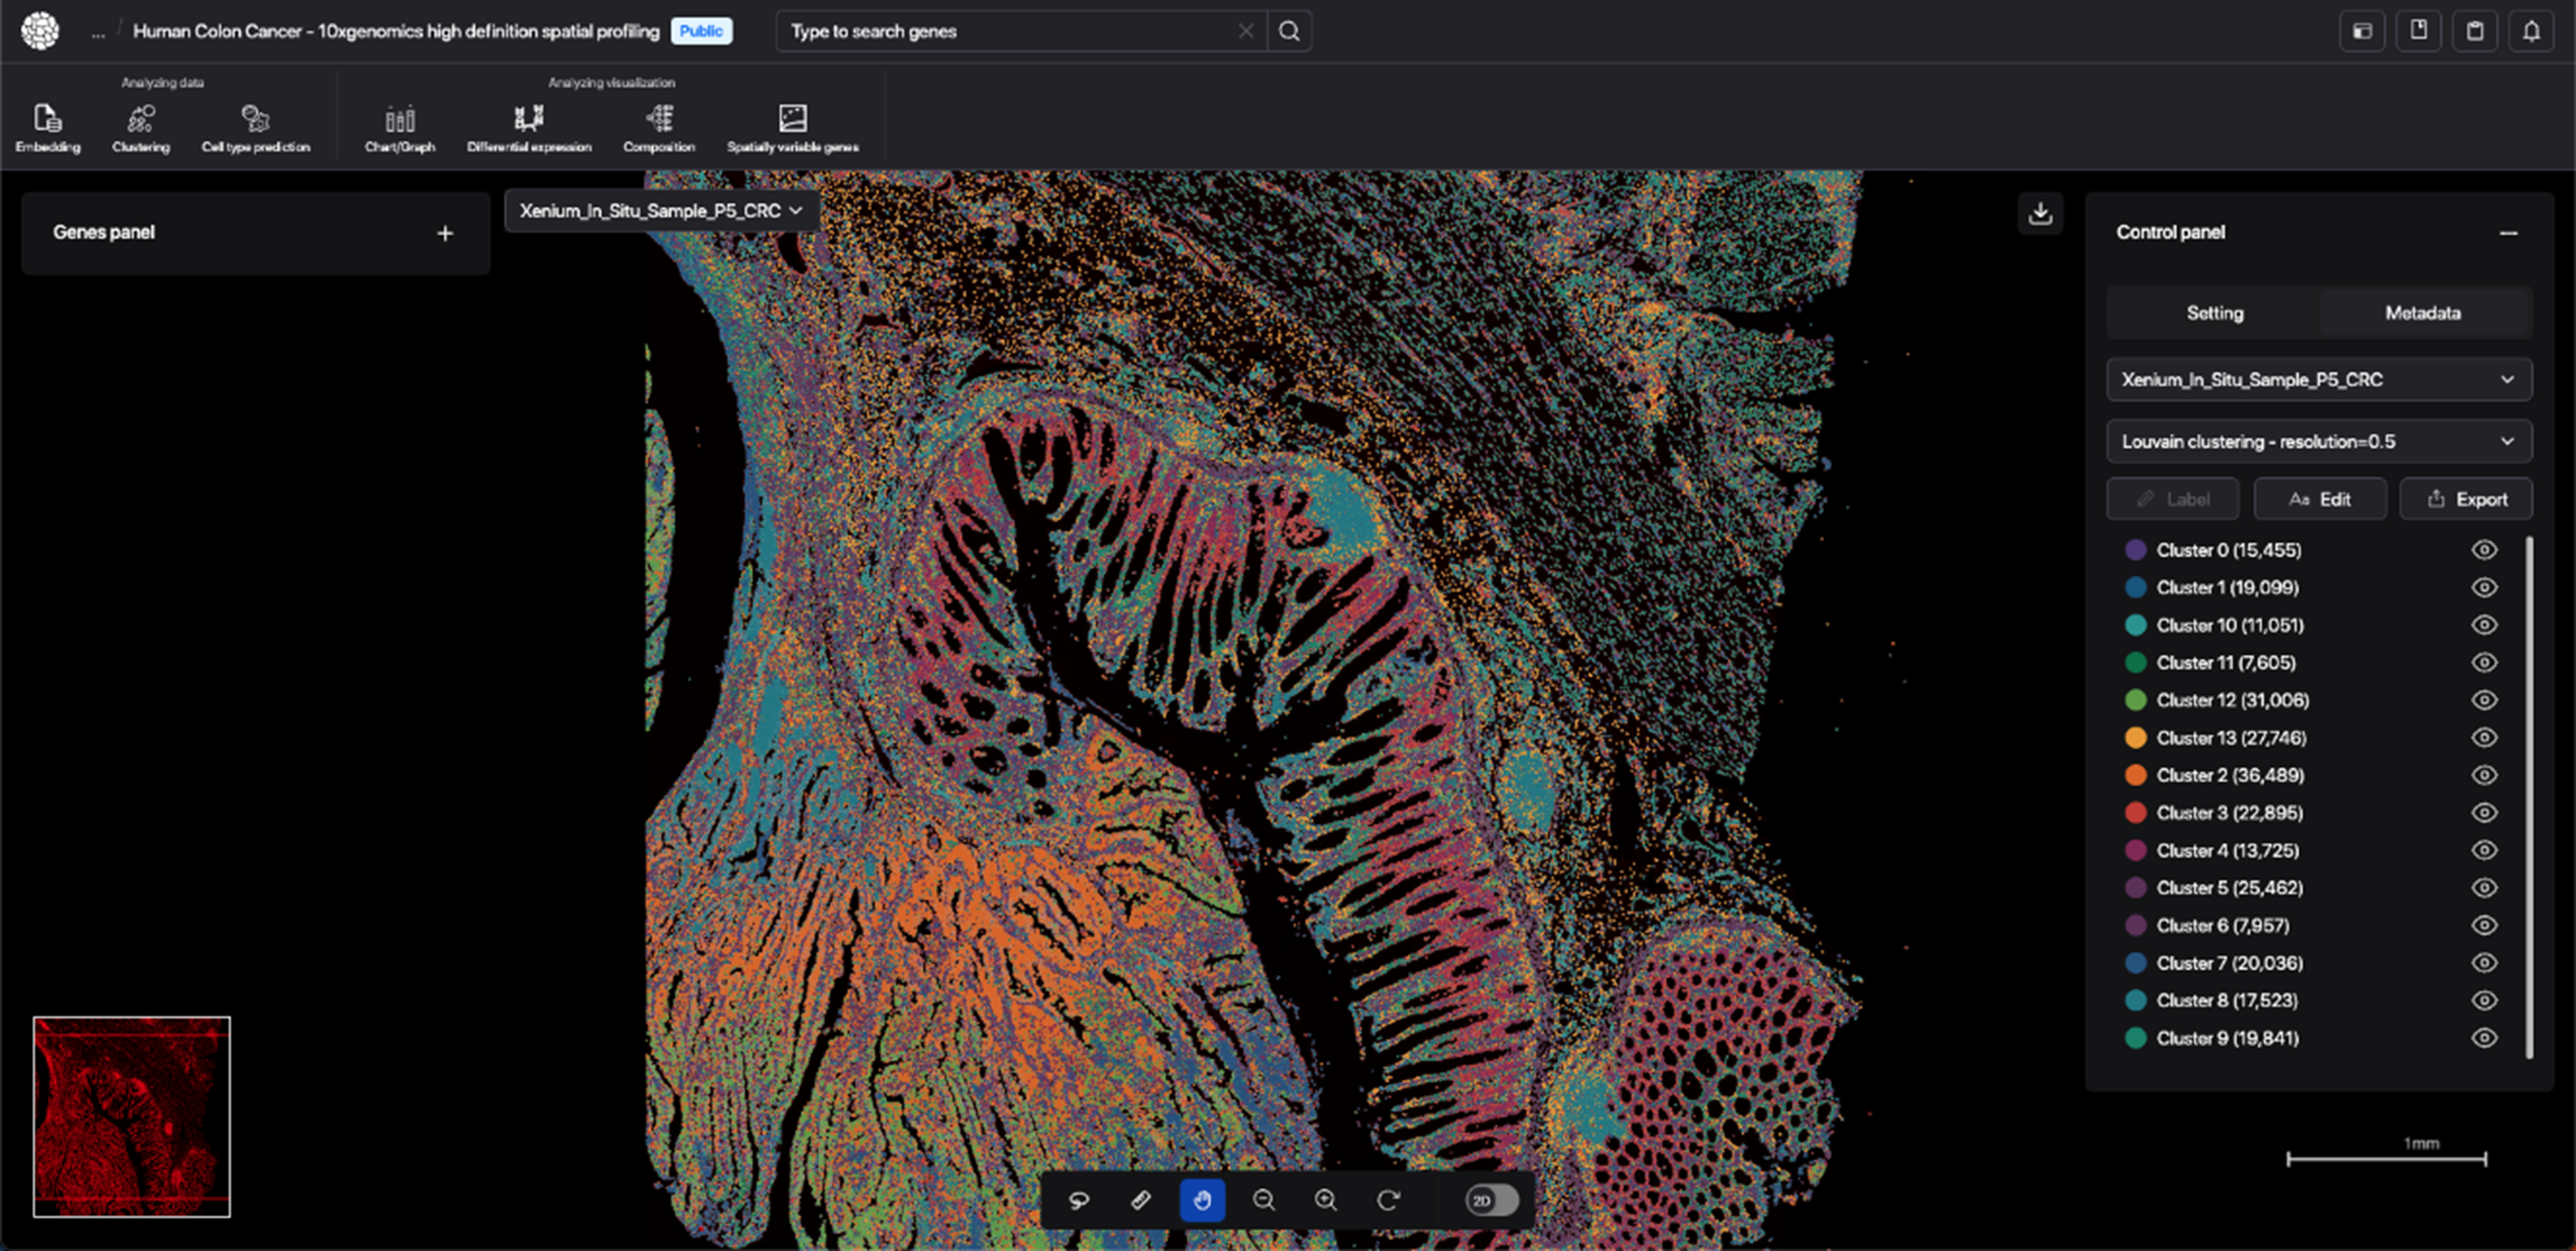Open the Clustering tool

coord(141,128)
